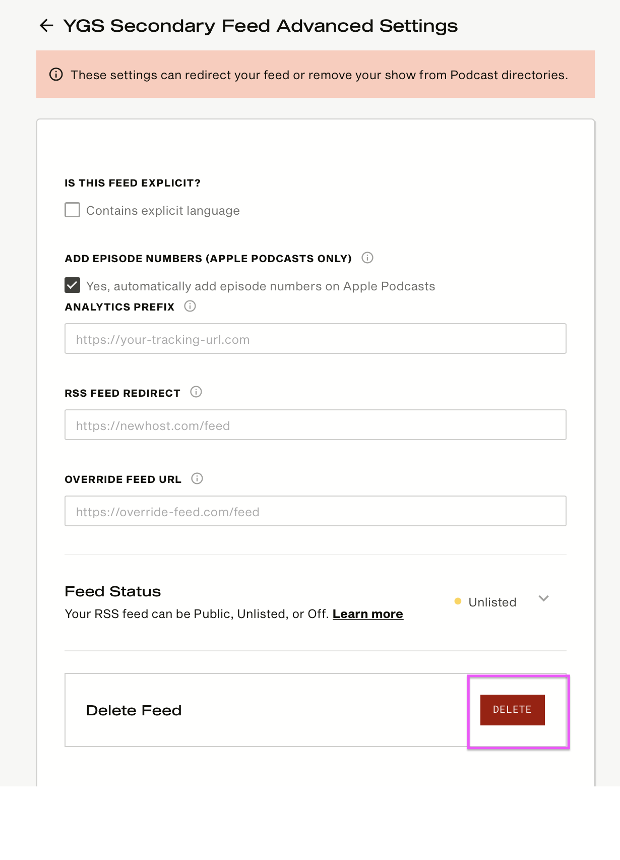Uncheck automatic episode numbers on Apple Podcasts
Viewport: 620px width, 860px height.
(72, 285)
